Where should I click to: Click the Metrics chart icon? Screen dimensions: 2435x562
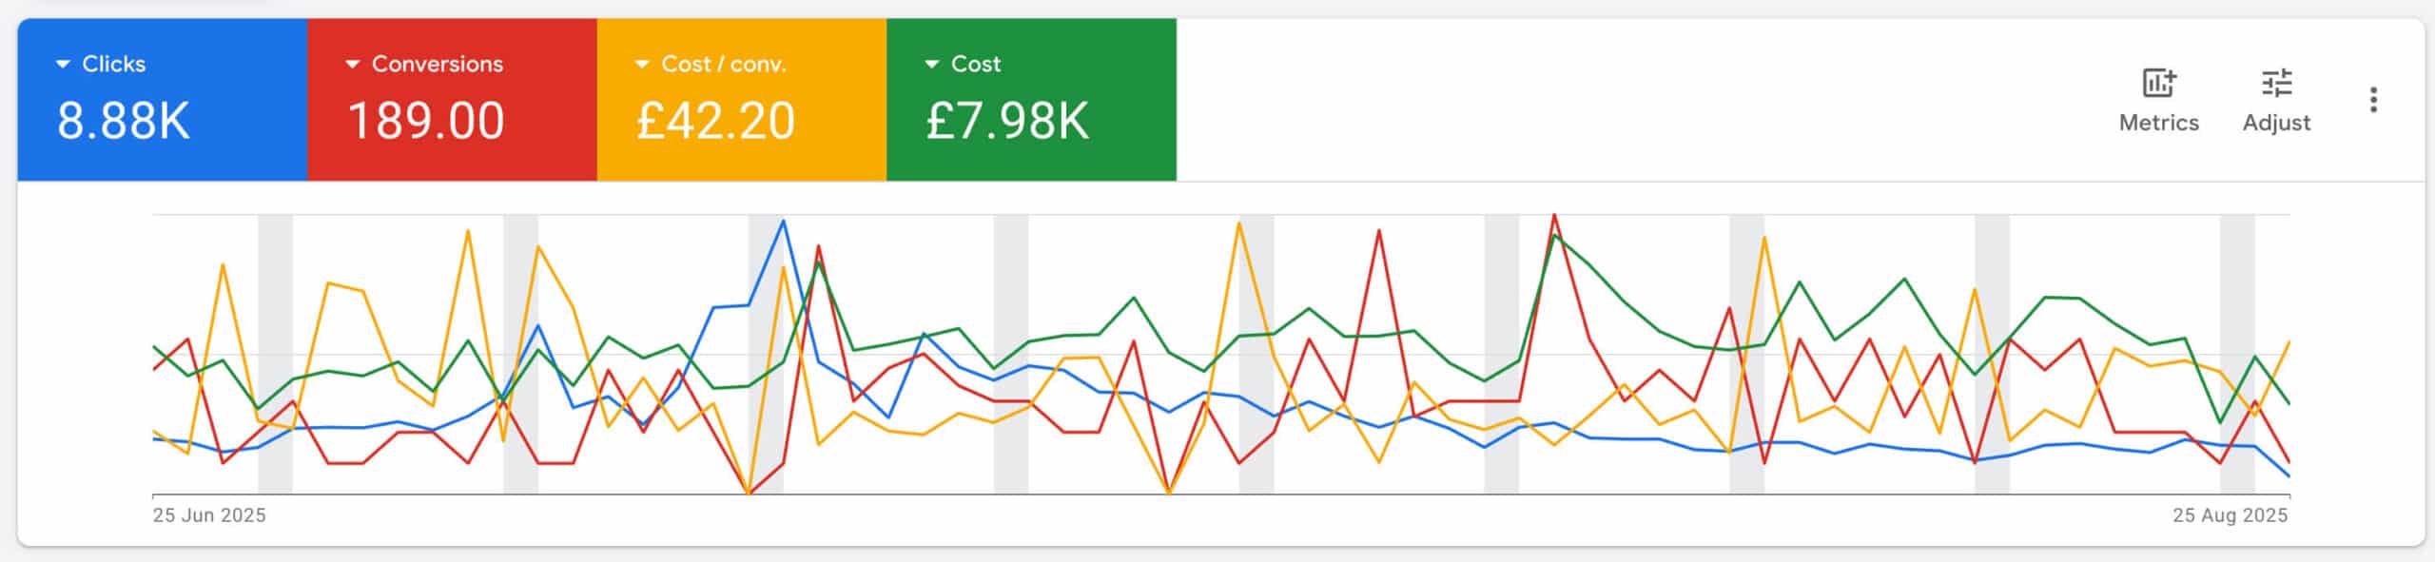tap(2158, 84)
